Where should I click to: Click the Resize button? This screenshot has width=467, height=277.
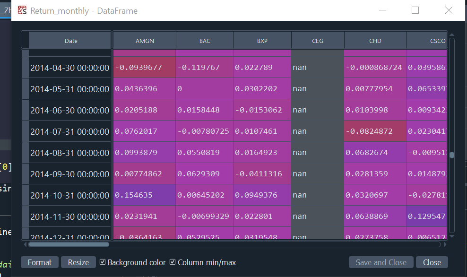pos(78,262)
